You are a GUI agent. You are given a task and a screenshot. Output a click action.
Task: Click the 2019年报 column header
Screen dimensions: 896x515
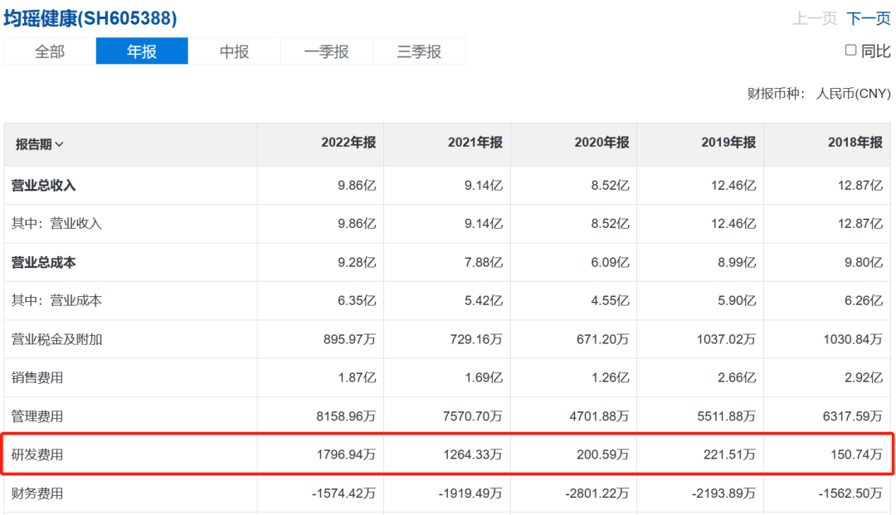(x=728, y=143)
